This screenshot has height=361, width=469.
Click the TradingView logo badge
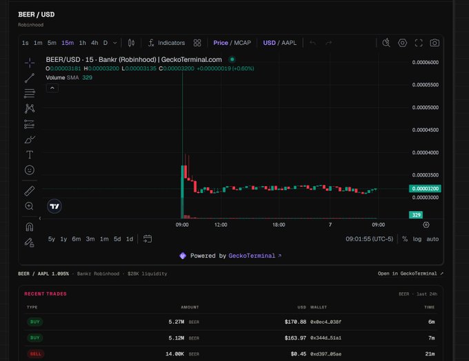coord(54,206)
